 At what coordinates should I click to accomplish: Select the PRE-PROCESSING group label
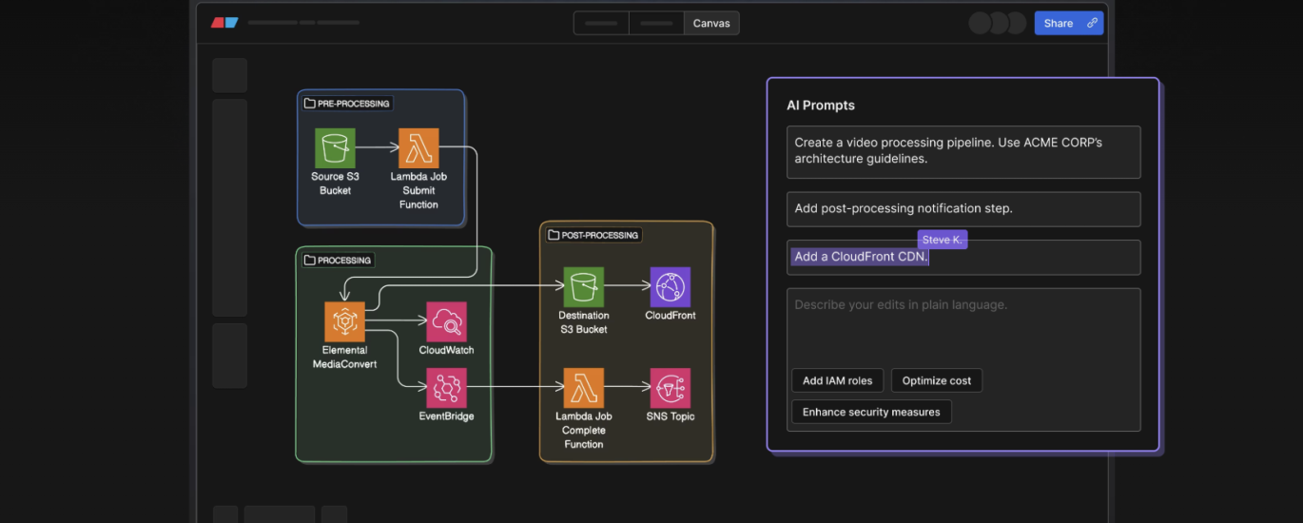pos(347,104)
